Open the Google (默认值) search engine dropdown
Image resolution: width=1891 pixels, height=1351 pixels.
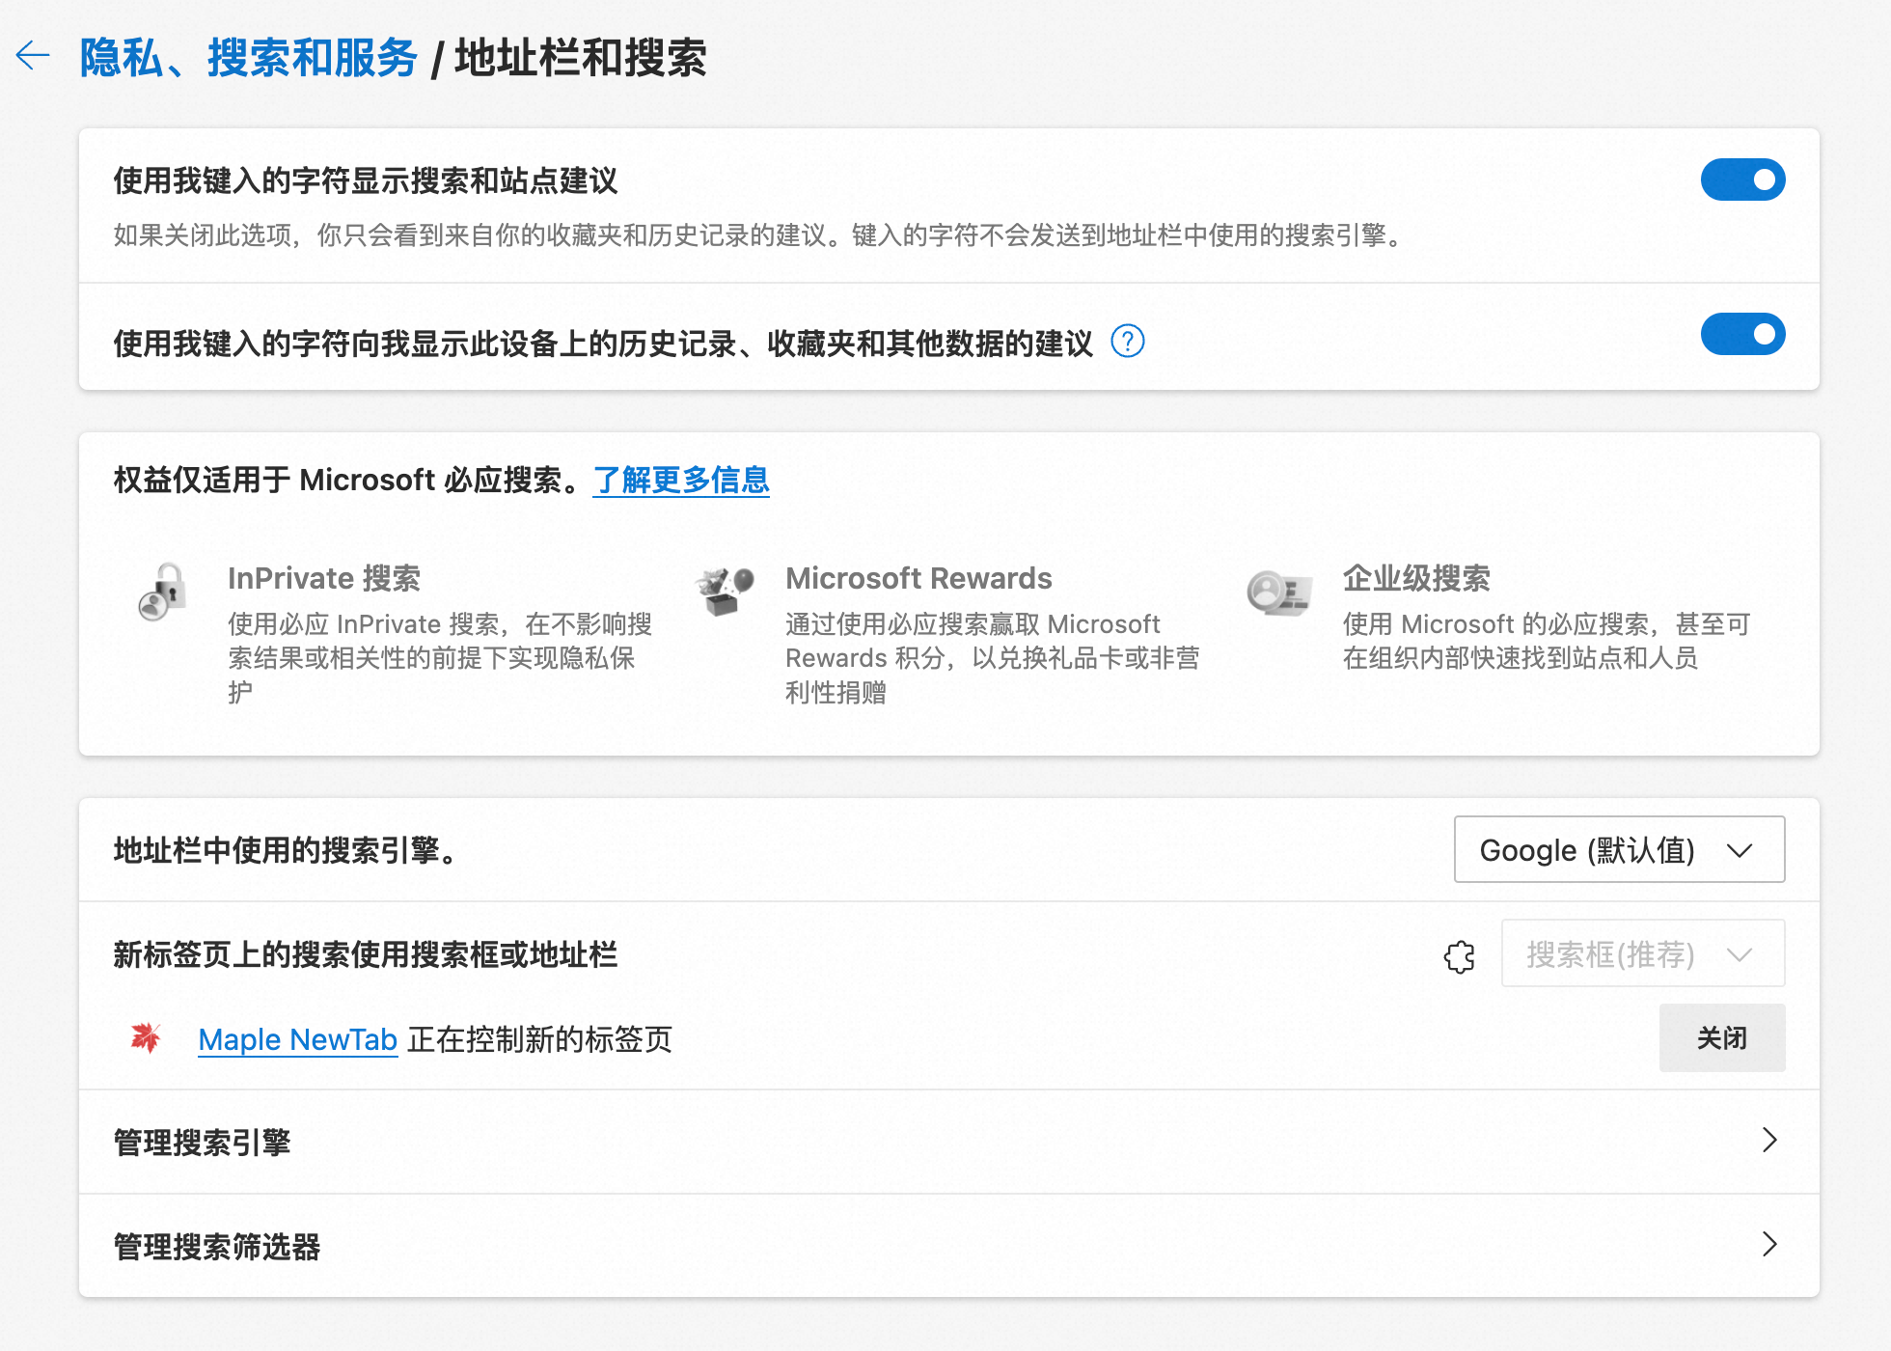(x=1618, y=850)
